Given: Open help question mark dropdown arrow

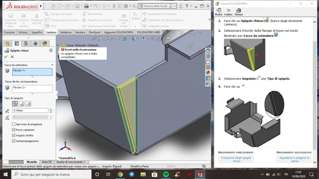Looking at the screenshot, I should (x=191, y=6).
